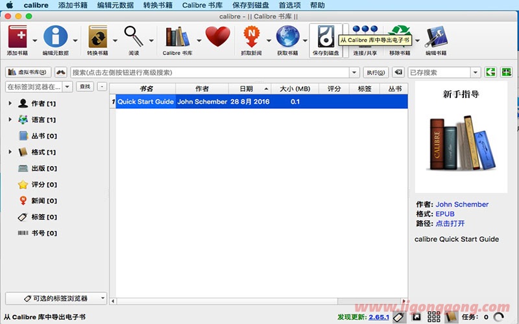Expand the Languages (语言) tree node
519x324 pixels.
pyautogui.click(x=10, y=119)
